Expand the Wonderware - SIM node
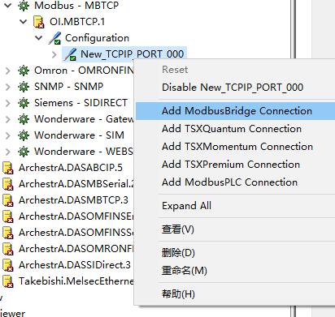 tap(8, 135)
